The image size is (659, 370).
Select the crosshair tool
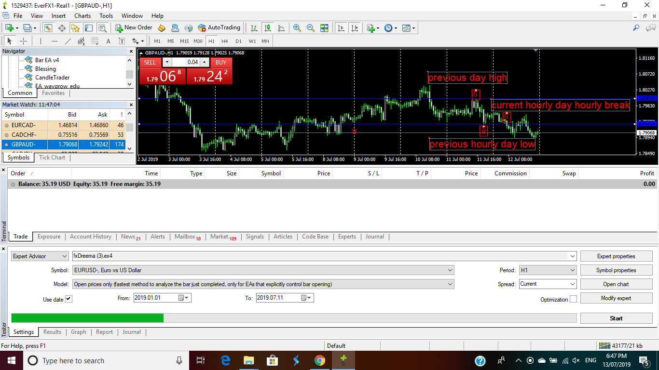click(23, 41)
